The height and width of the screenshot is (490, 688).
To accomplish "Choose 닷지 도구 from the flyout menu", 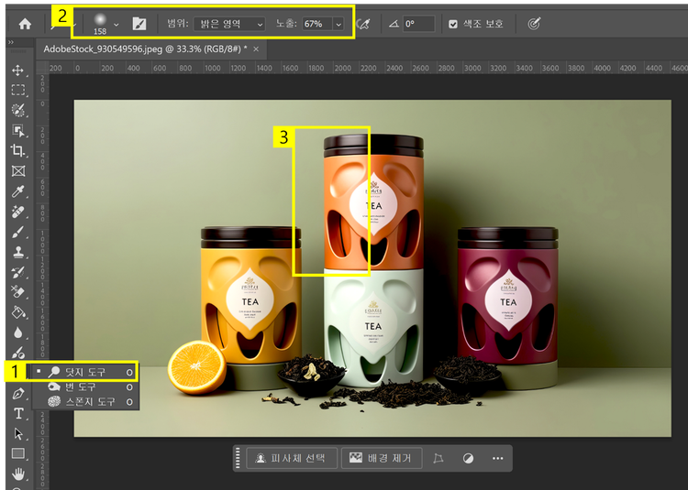I will tap(85, 371).
